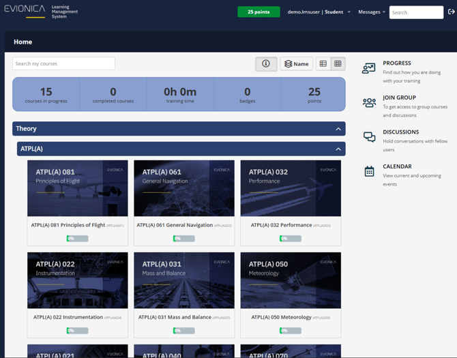The image size is (457, 358).
Task: Click progress bar under General Navigation
Action: point(184,239)
